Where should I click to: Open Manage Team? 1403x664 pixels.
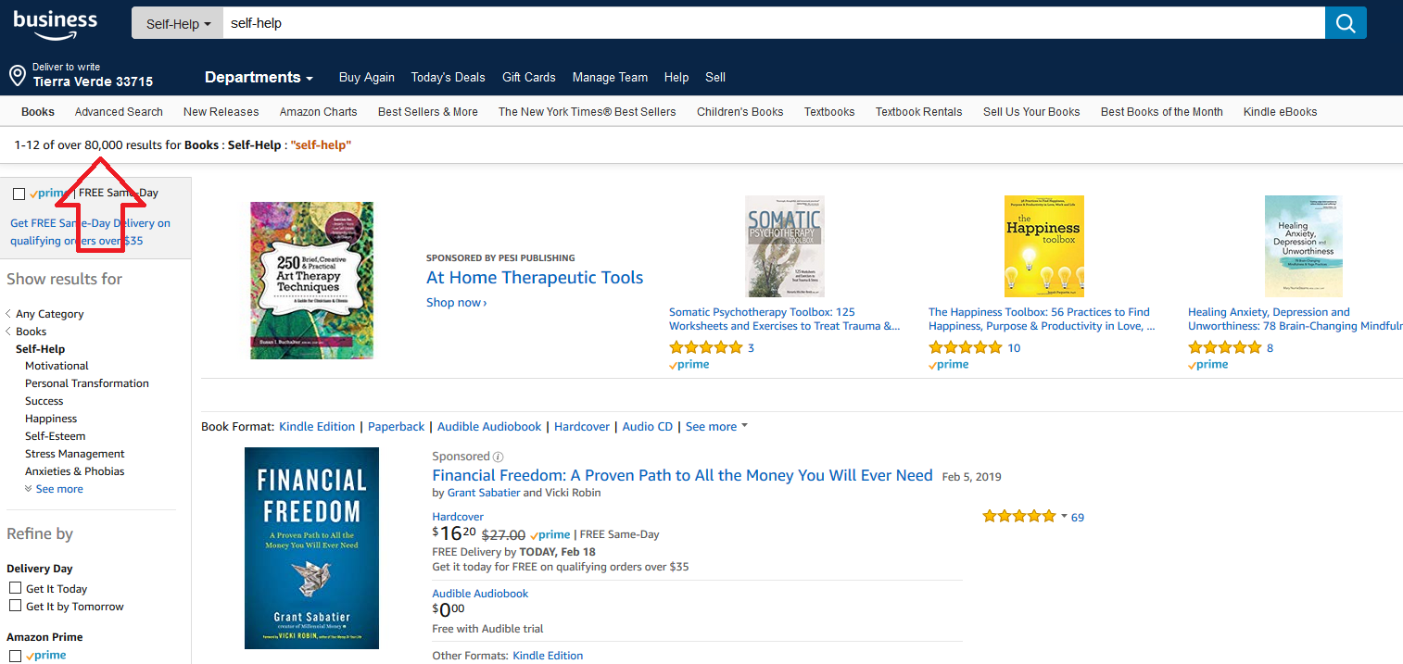(x=610, y=77)
